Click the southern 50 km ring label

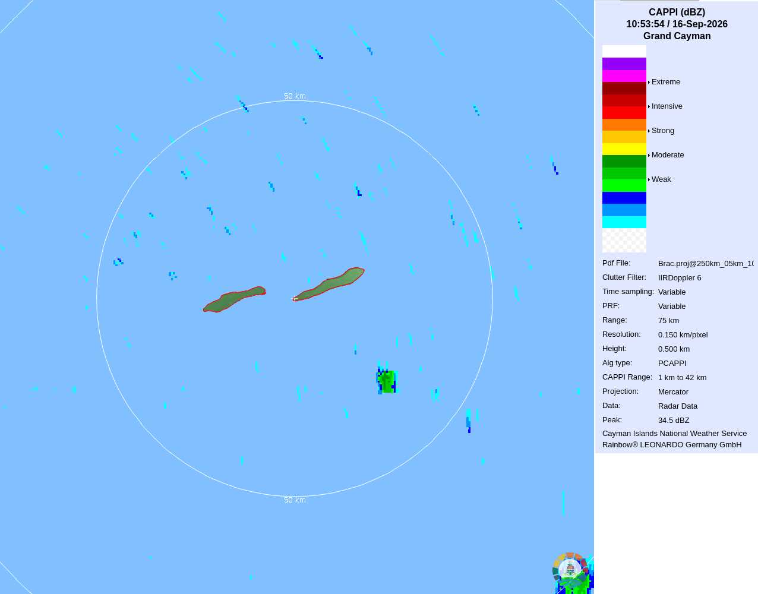point(295,500)
